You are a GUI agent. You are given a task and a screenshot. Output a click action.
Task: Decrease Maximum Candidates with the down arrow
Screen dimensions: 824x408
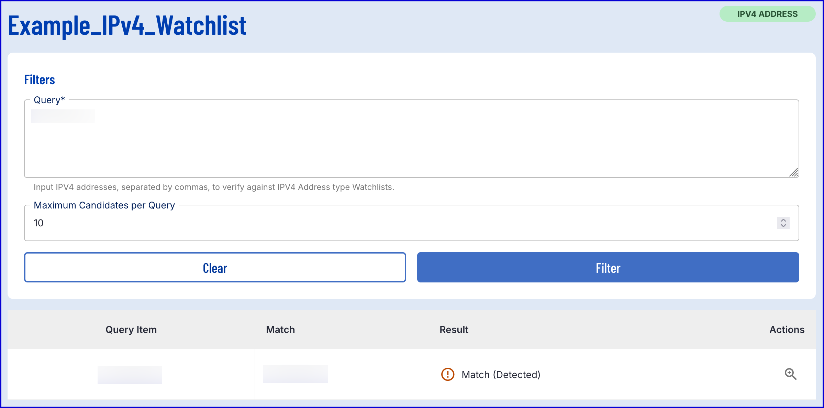click(x=783, y=226)
